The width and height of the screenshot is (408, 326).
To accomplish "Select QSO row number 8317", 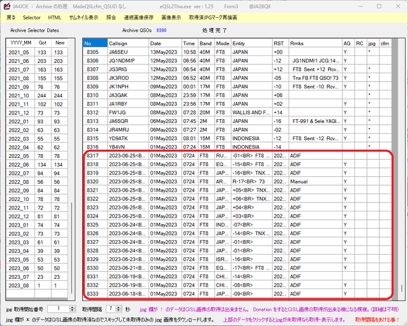I will click(237, 156).
